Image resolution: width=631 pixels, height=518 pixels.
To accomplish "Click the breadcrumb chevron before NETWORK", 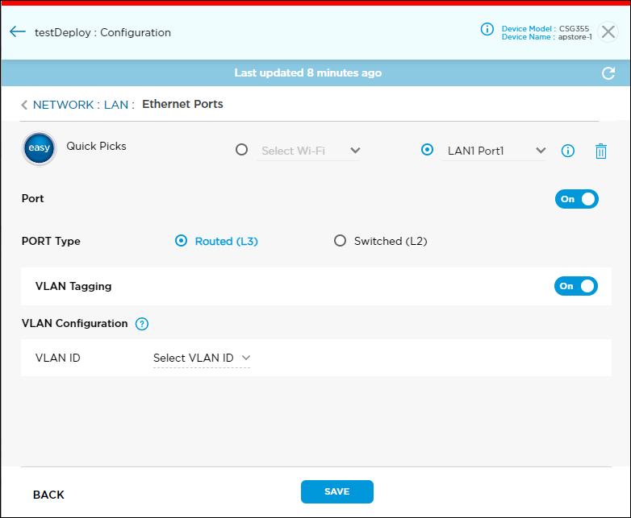I will coord(24,105).
